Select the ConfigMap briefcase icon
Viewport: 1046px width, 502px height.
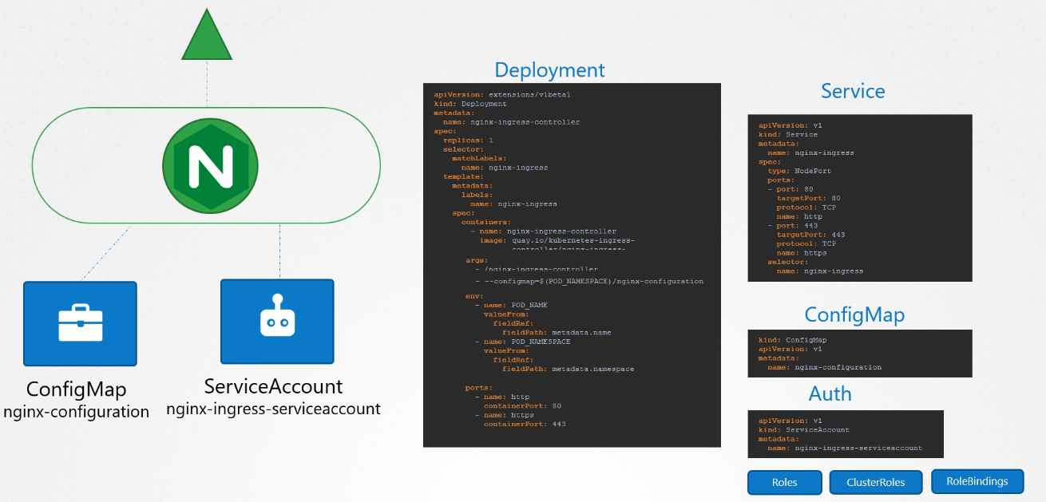(x=80, y=322)
